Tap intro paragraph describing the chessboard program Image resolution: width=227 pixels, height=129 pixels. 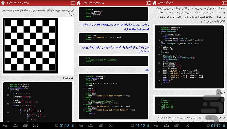38,12
